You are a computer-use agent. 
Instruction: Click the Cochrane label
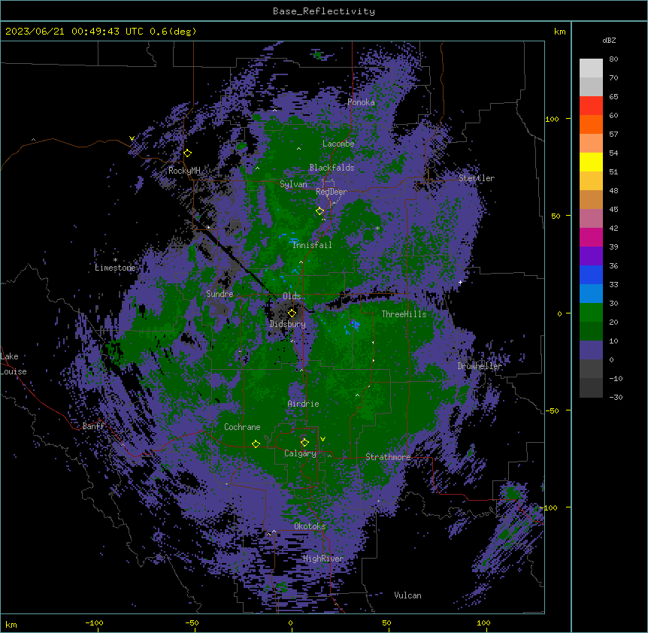(242, 427)
